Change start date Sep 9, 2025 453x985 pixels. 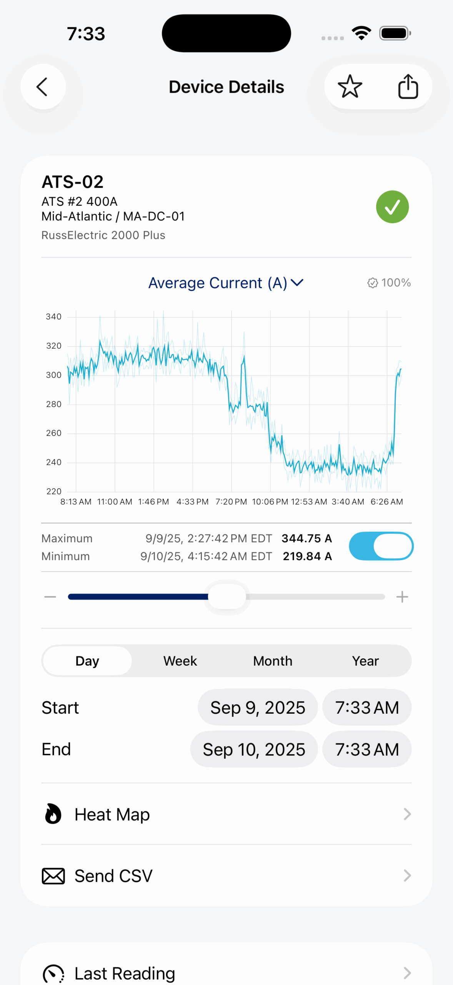coord(258,708)
